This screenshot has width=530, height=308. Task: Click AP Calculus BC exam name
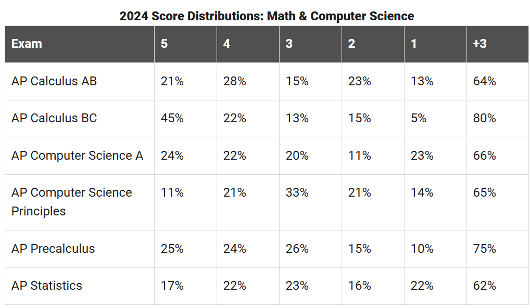point(54,118)
